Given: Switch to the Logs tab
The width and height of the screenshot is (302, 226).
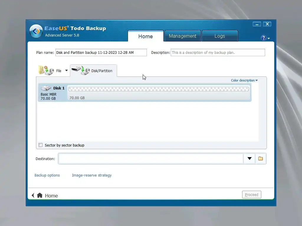Looking at the screenshot, I should 220,36.
